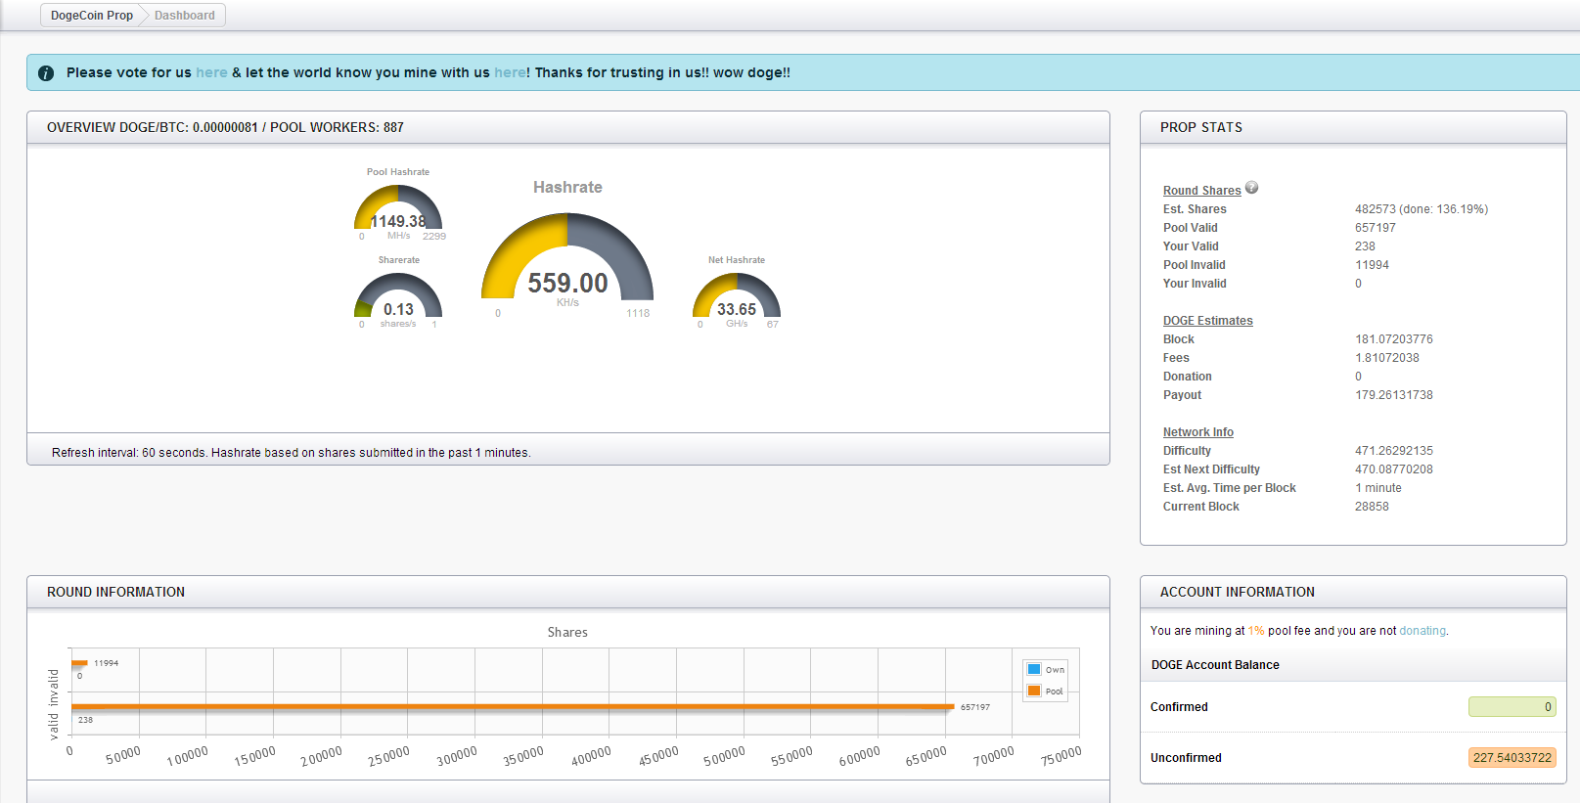
Task: Follow the first 'here' vote link
Action: coord(211,72)
